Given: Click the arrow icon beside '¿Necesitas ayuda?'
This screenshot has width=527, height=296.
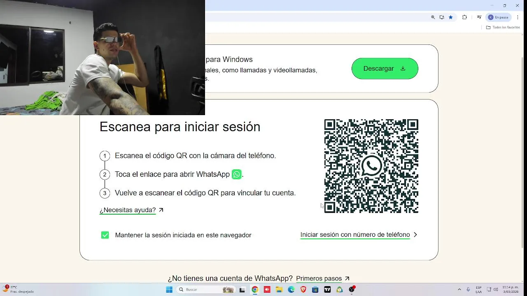Looking at the screenshot, I should coord(161,210).
